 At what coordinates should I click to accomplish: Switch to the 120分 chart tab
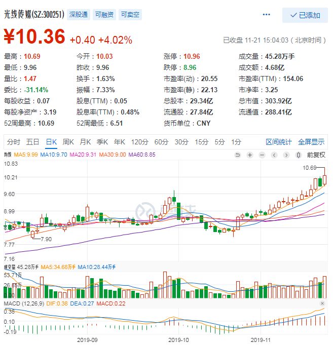140,142
